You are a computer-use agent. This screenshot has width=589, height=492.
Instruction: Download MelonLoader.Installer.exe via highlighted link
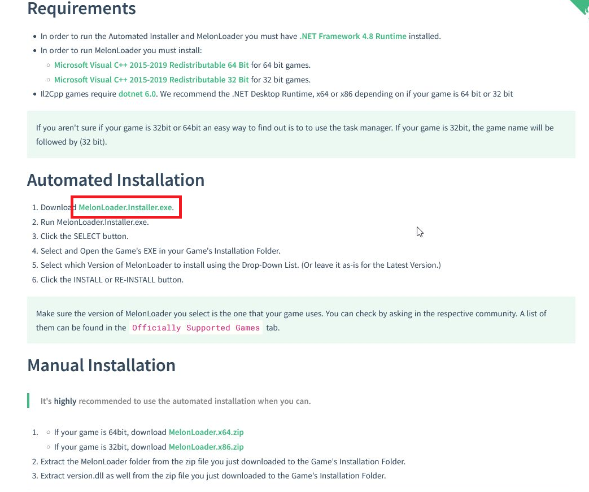point(125,207)
